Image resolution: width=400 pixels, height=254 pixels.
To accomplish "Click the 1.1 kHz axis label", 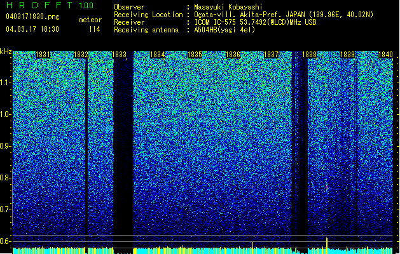I will point(6,83).
